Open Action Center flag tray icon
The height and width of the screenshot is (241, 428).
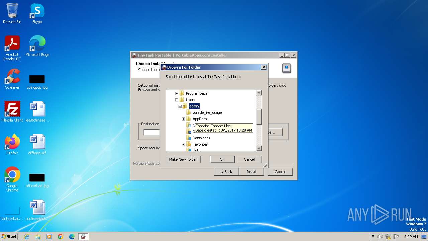(396, 237)
